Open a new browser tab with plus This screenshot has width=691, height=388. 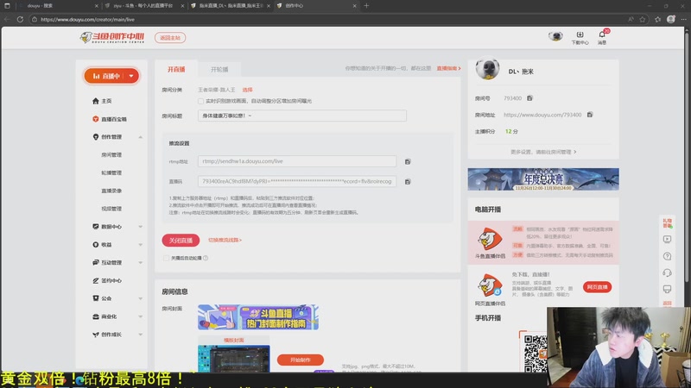click(366, 6)
